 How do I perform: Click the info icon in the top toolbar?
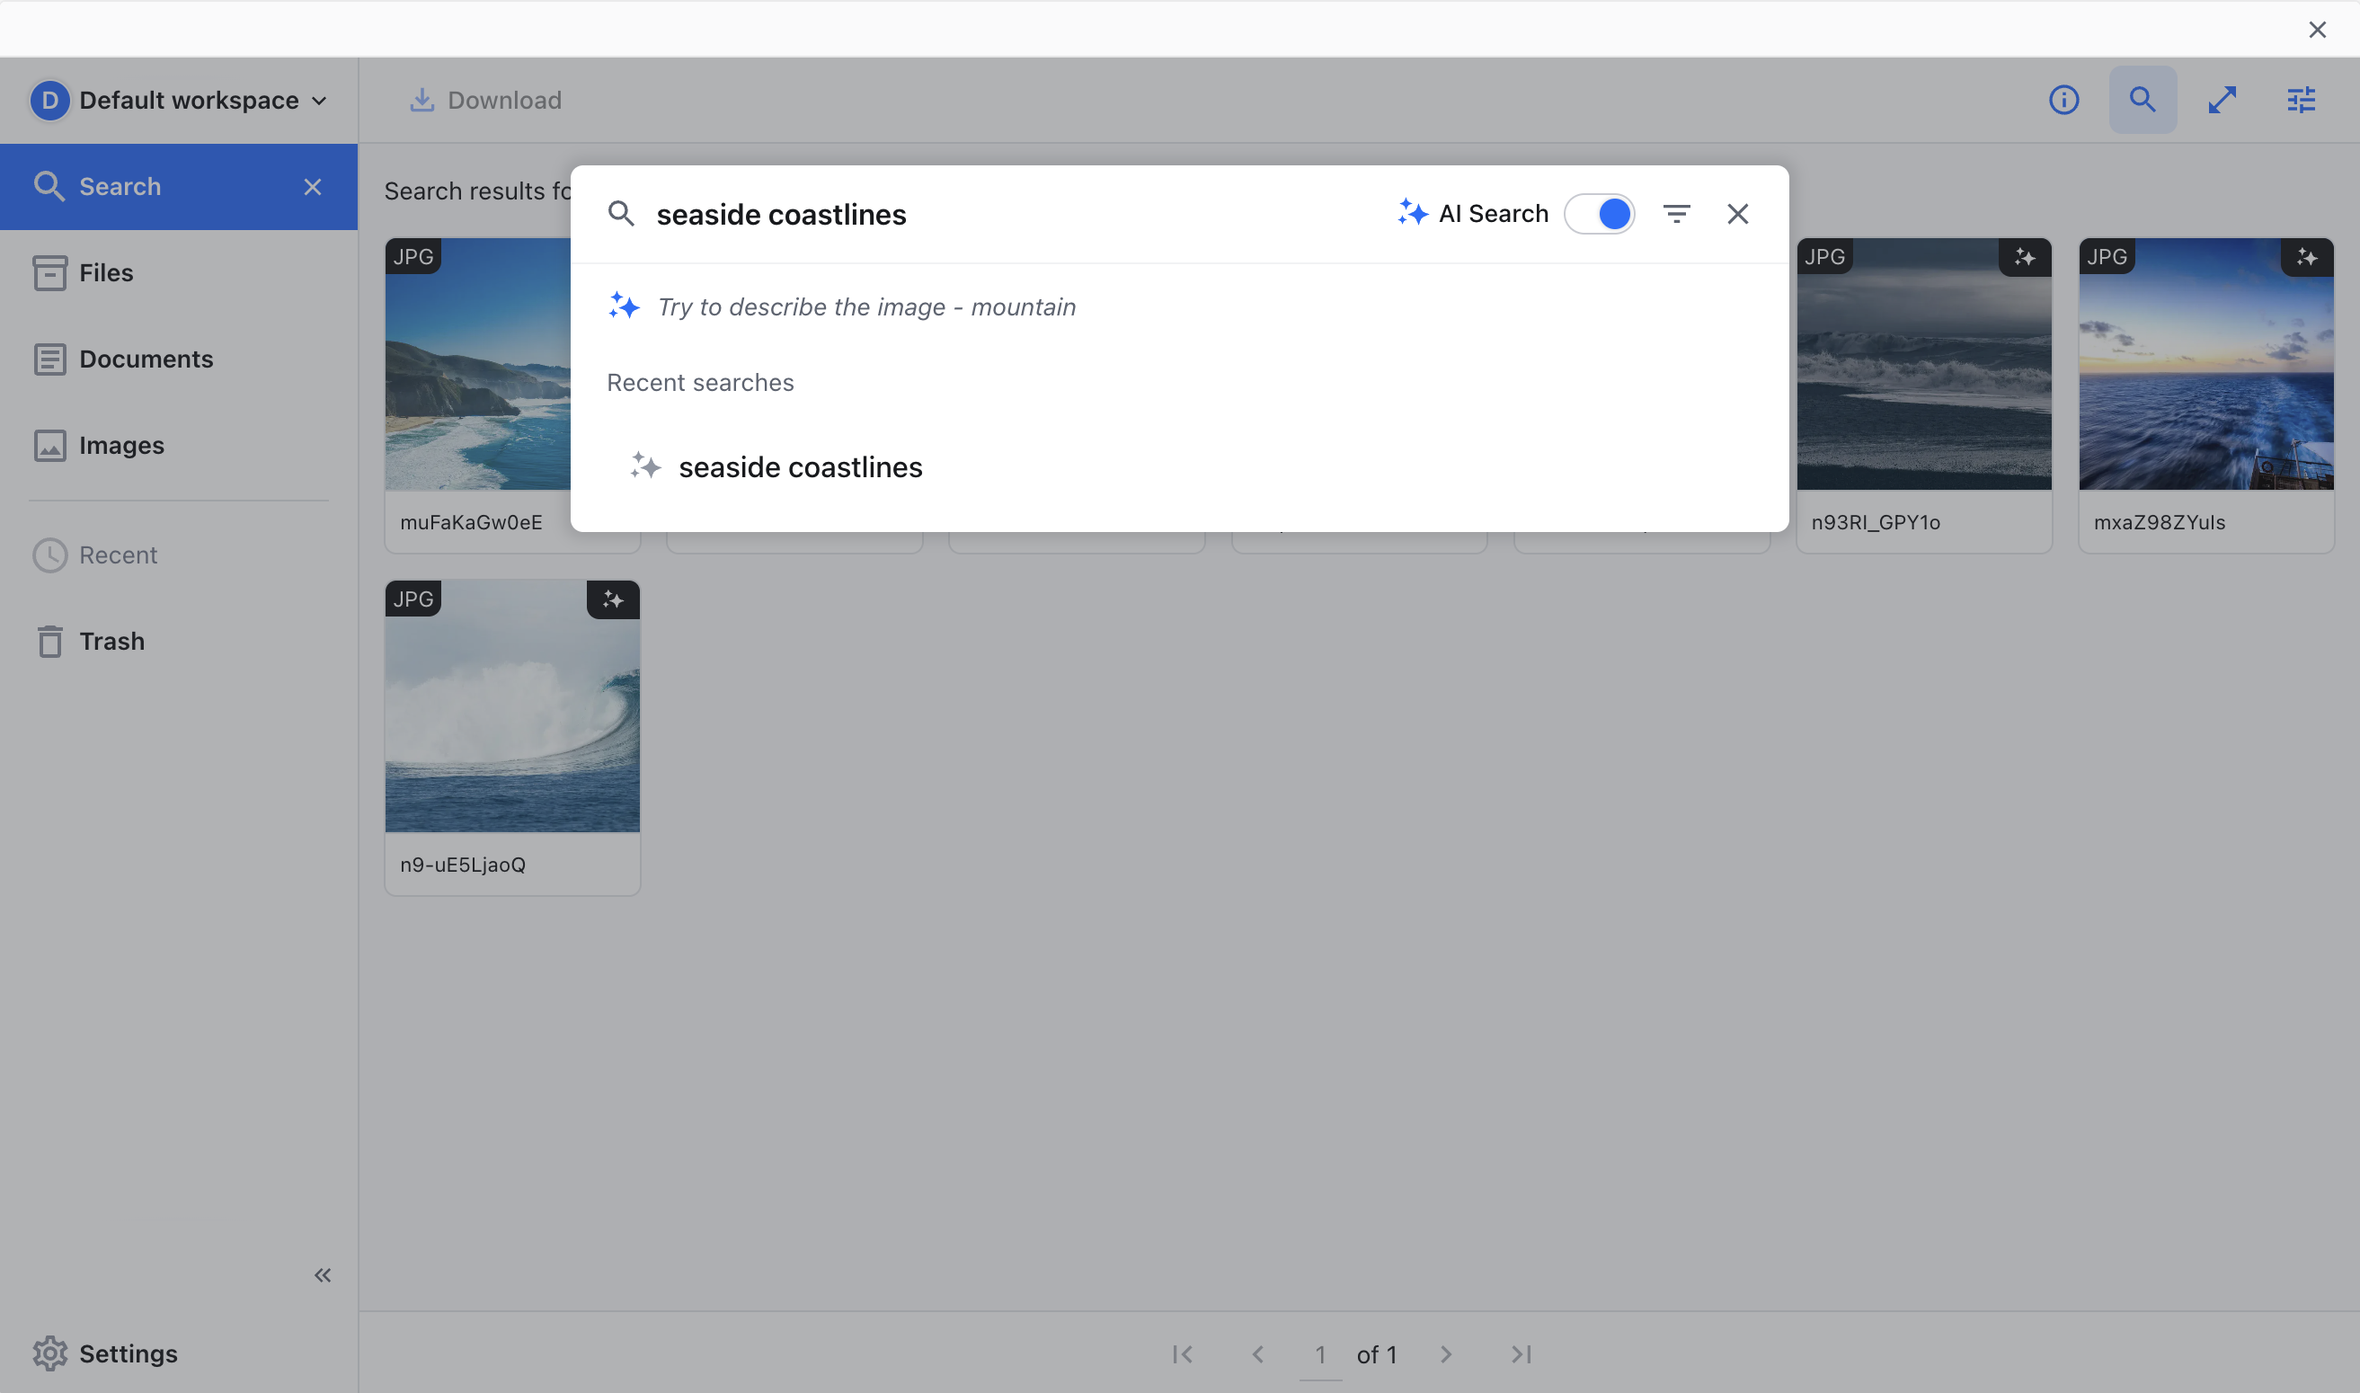[2063, 100]
